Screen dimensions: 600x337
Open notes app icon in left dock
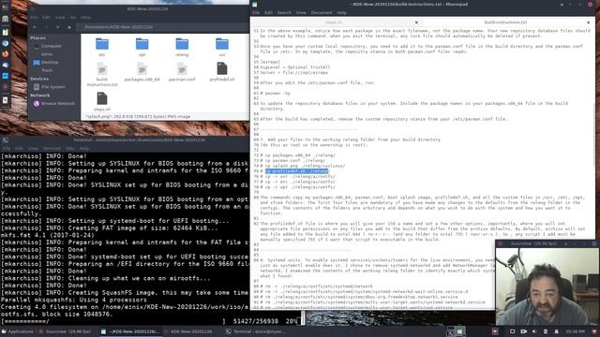[x=5, y=33]
